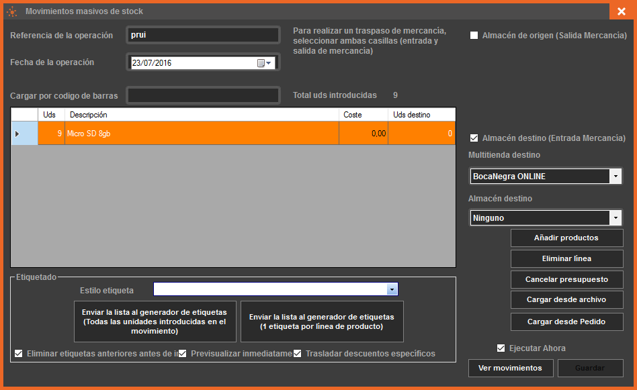The height and width of the screenshot is (390, 637).
Task: Toggle the Previsualizar inmediatamente checkbox
Action: [x=183, y=354]
